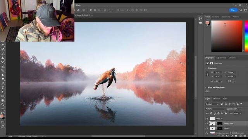
Task: Open the Comments panel icon
Action: (x=201, y=23)
